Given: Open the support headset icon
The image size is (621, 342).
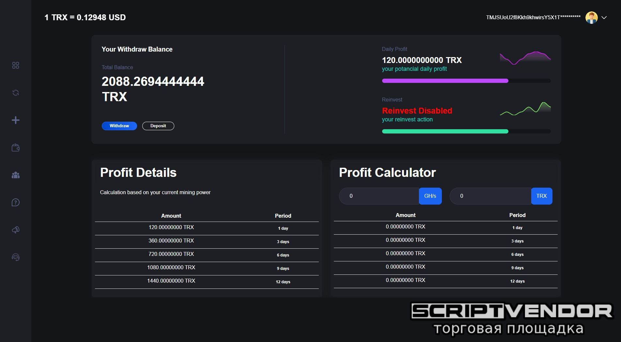Looking at the screenshot, I should pos(16,257).
